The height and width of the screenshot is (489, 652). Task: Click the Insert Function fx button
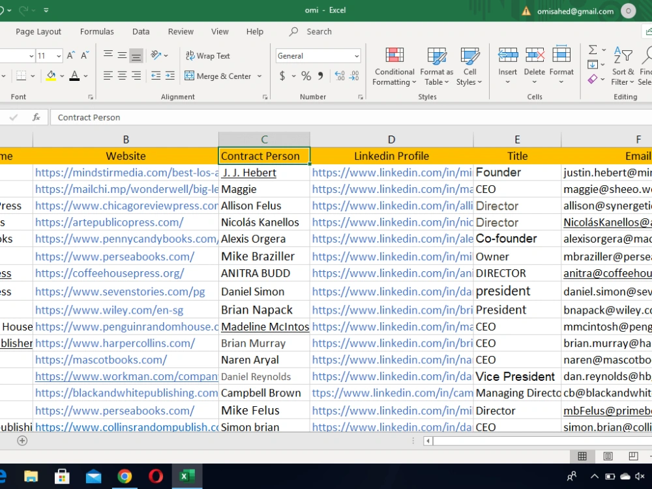[37, 117]
